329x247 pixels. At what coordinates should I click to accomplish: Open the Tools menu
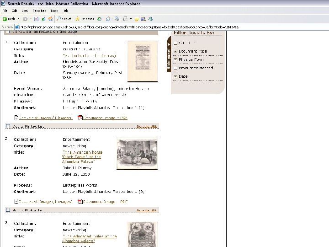point(54,11)
